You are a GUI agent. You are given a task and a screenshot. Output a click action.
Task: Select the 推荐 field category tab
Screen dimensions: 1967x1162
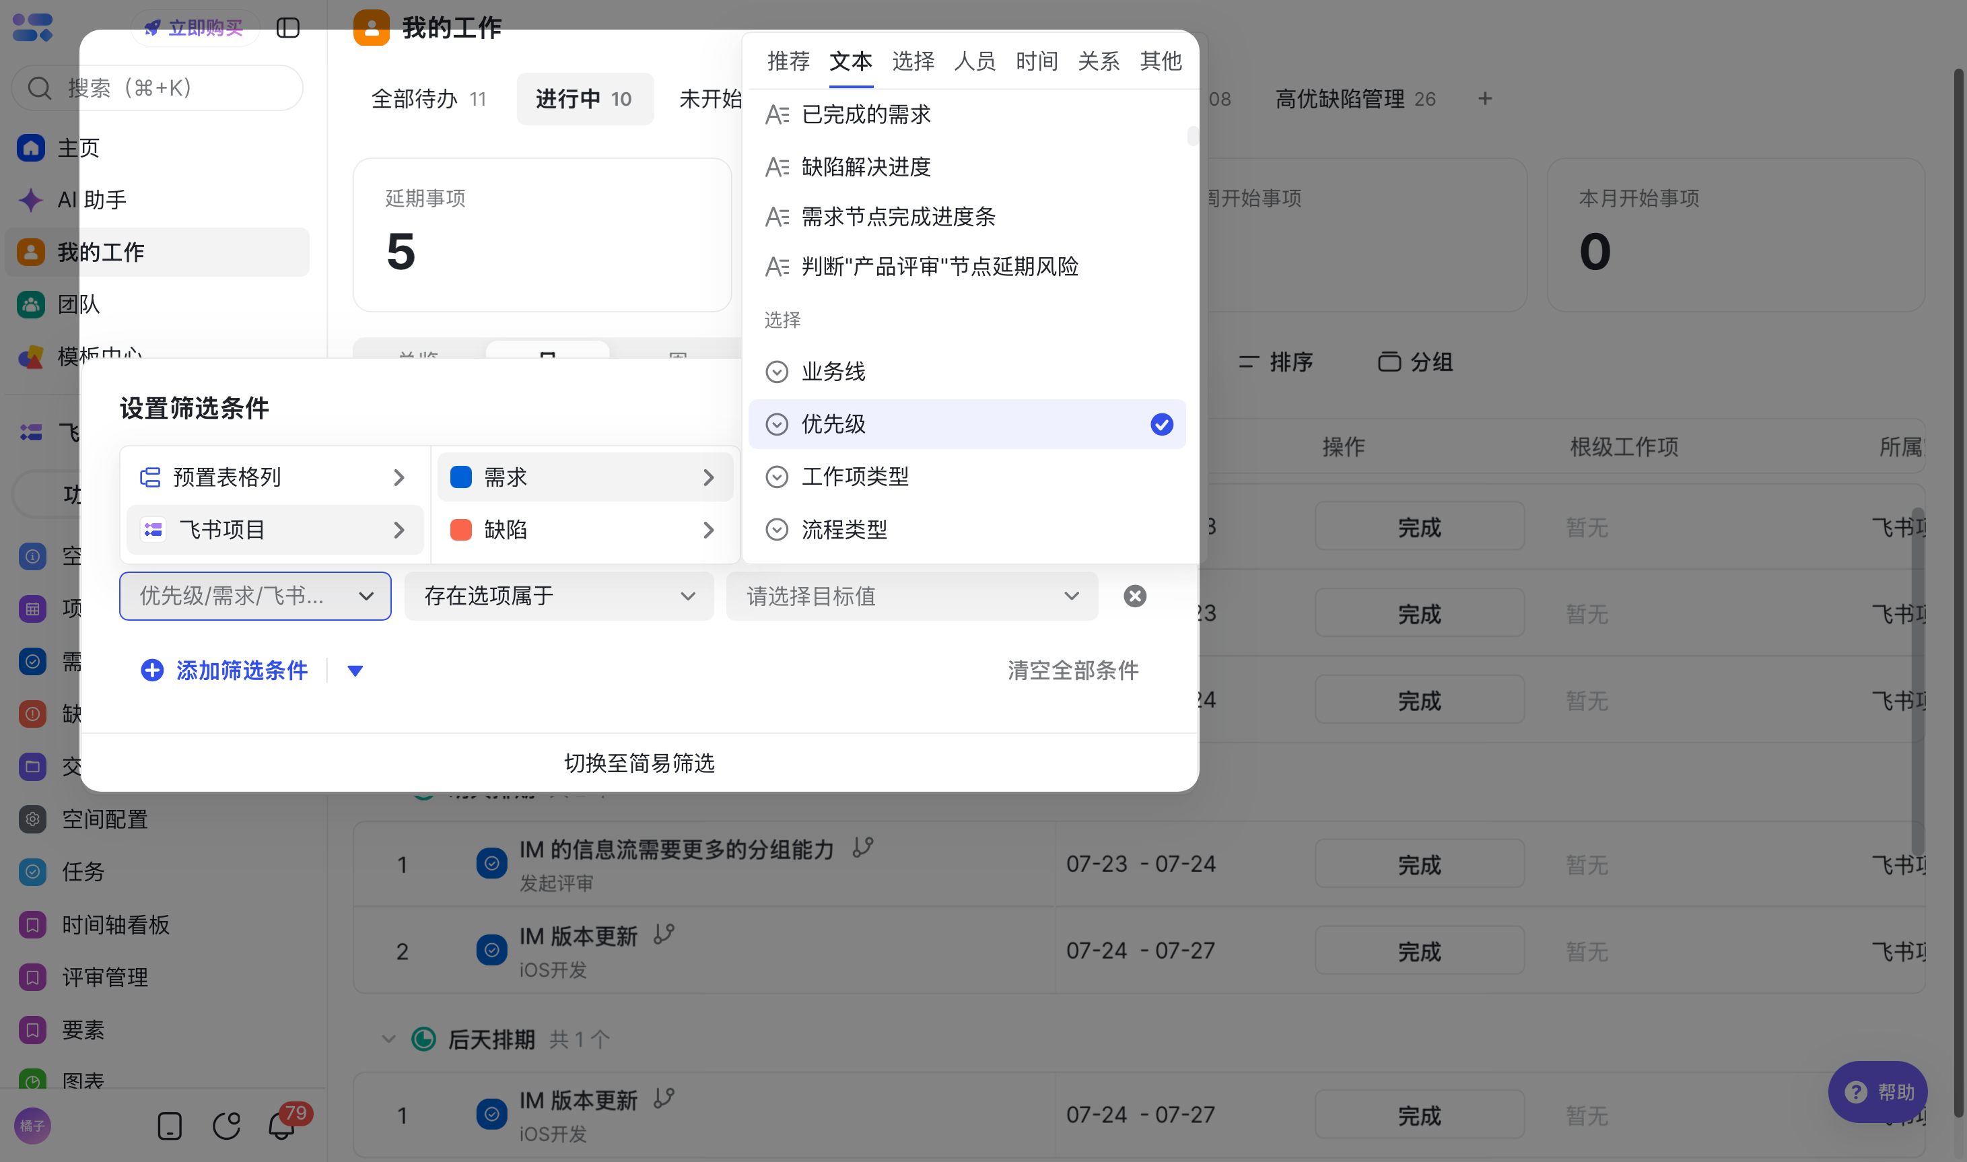click(788, 61)
